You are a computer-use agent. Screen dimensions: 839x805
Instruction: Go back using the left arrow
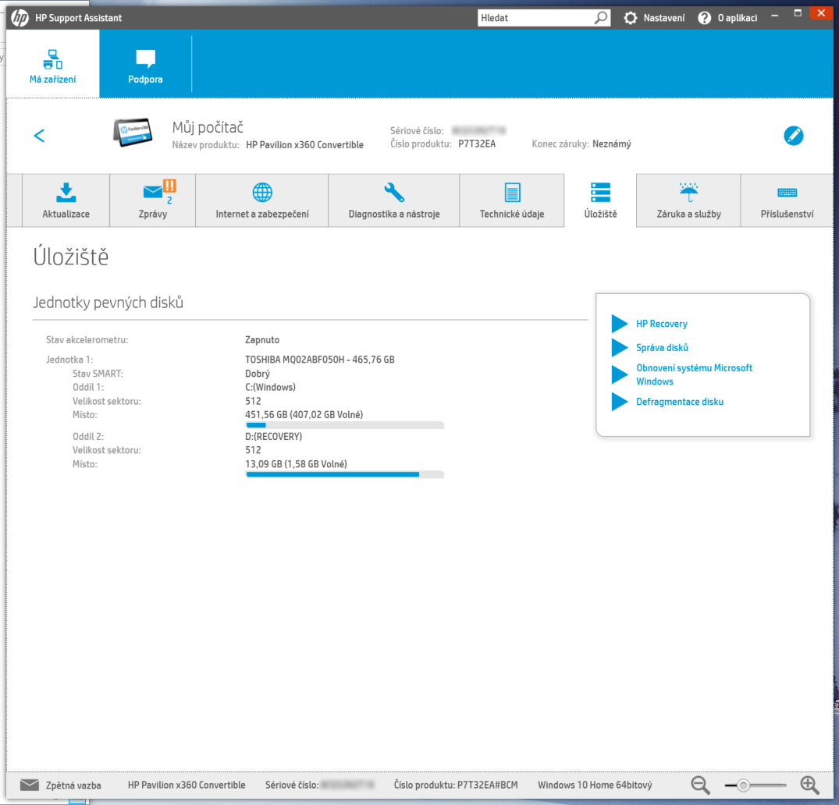coord(39,135)
